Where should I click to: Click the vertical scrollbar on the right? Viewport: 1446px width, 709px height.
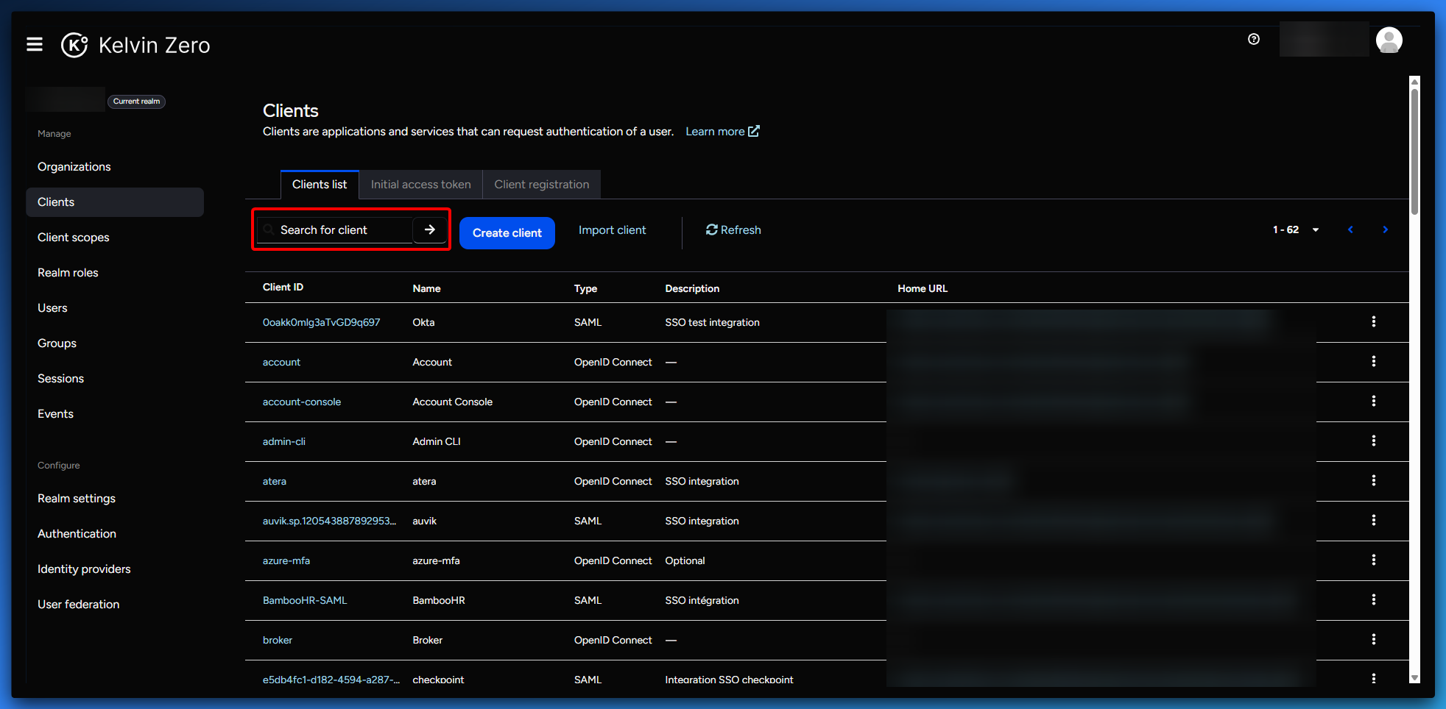point(1414,152)
